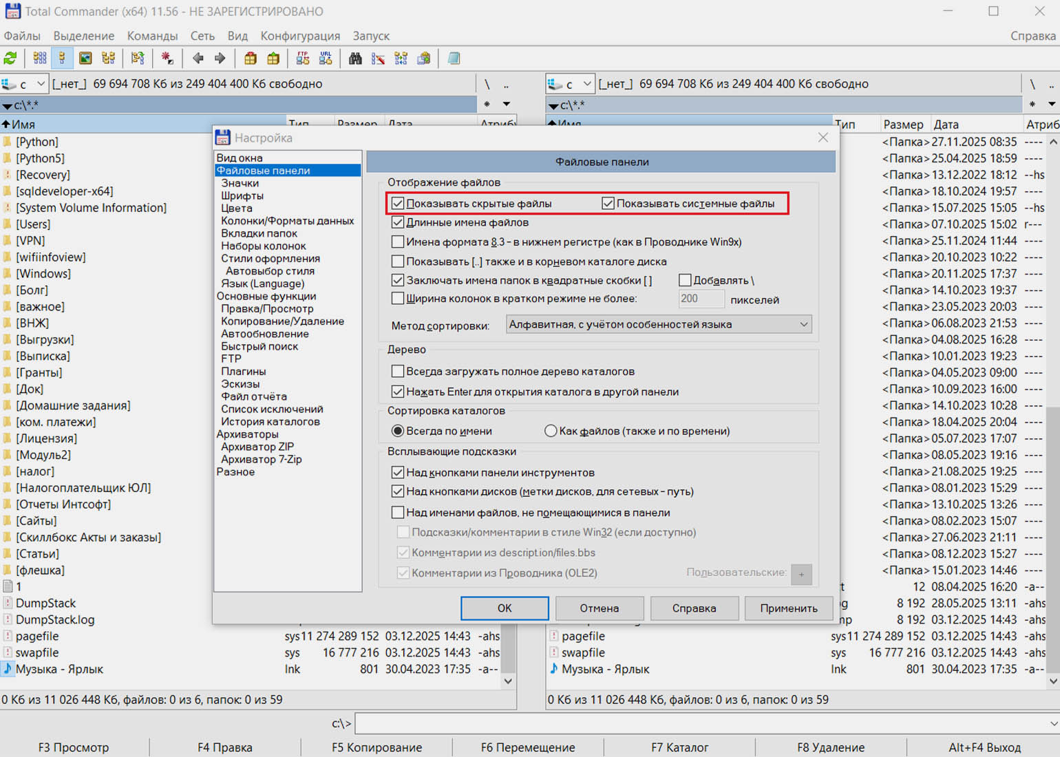The height and width of the screenshot is (757, 1060).
Task: Open URL download toolbar icon
Action: pos(326,58)
